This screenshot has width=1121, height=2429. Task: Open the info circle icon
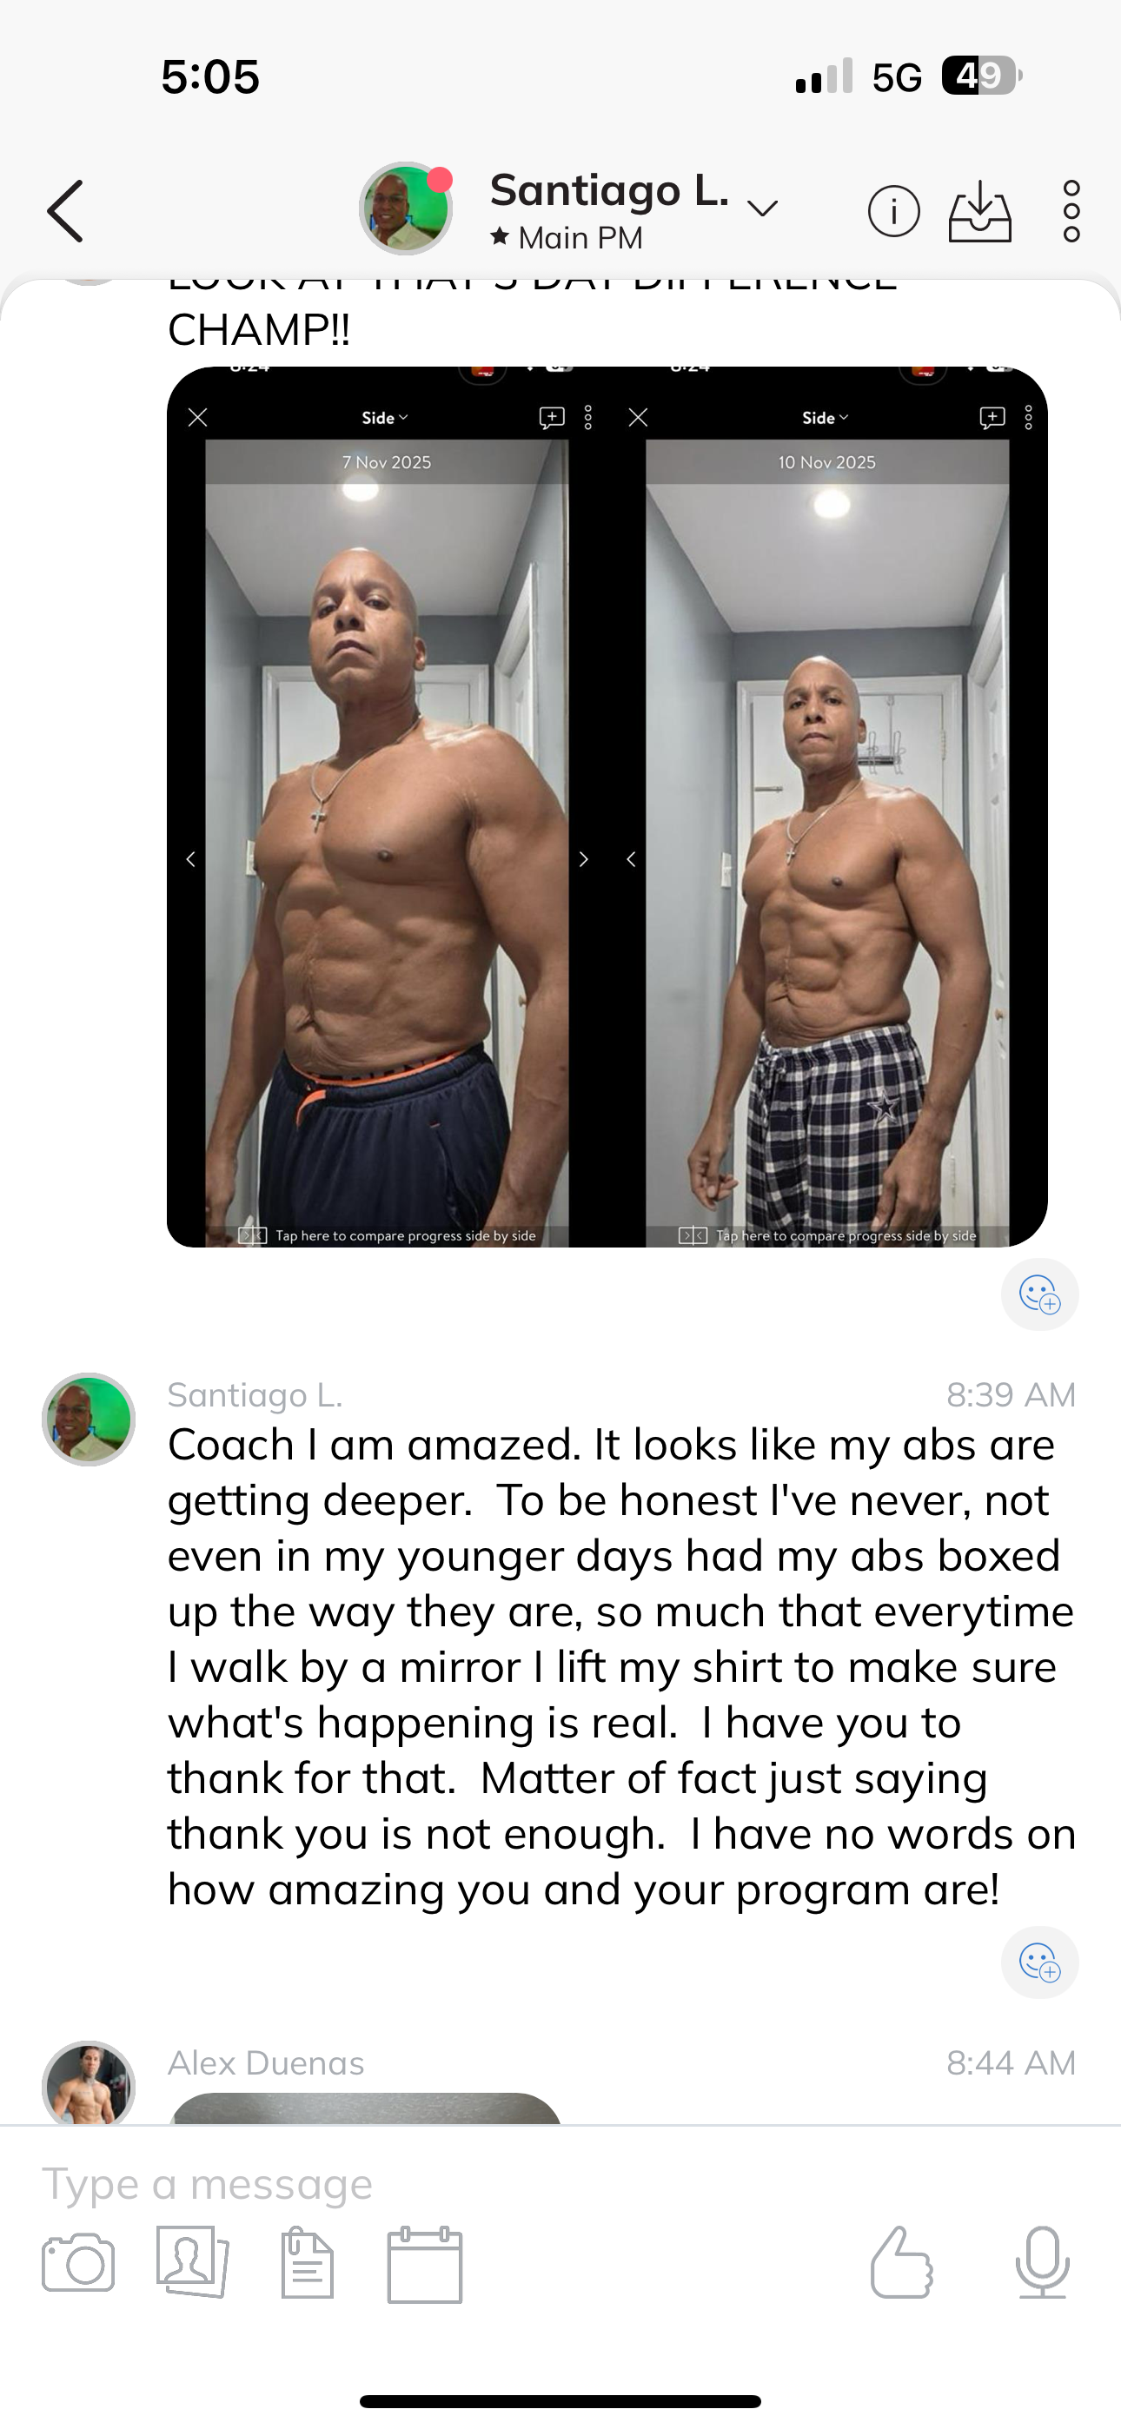(x=892, y=211)
